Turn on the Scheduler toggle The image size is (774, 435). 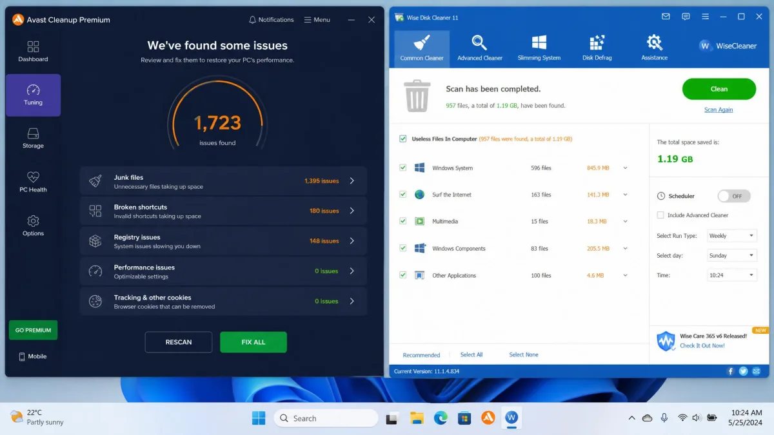point(734,196)
